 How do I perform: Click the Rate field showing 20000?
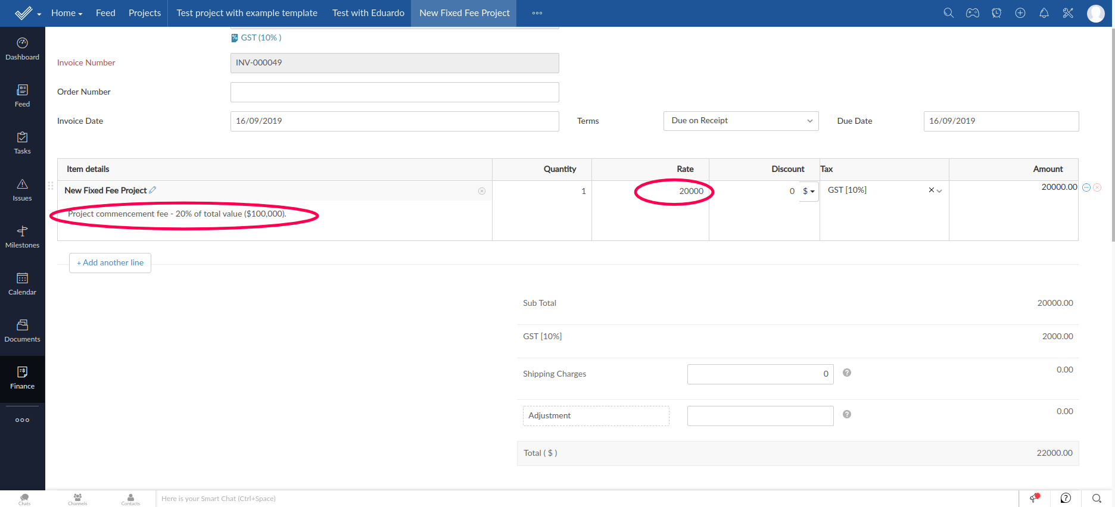click(x=650, y=191)
